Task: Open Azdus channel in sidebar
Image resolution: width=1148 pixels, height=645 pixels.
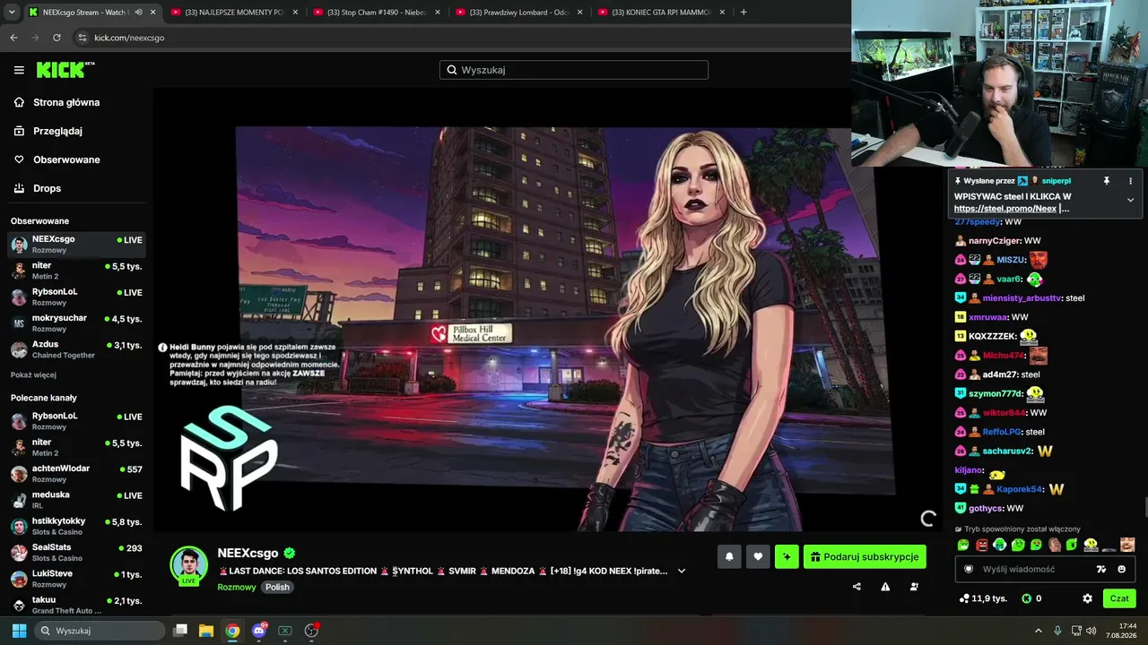Action: (x=76, y=349)
